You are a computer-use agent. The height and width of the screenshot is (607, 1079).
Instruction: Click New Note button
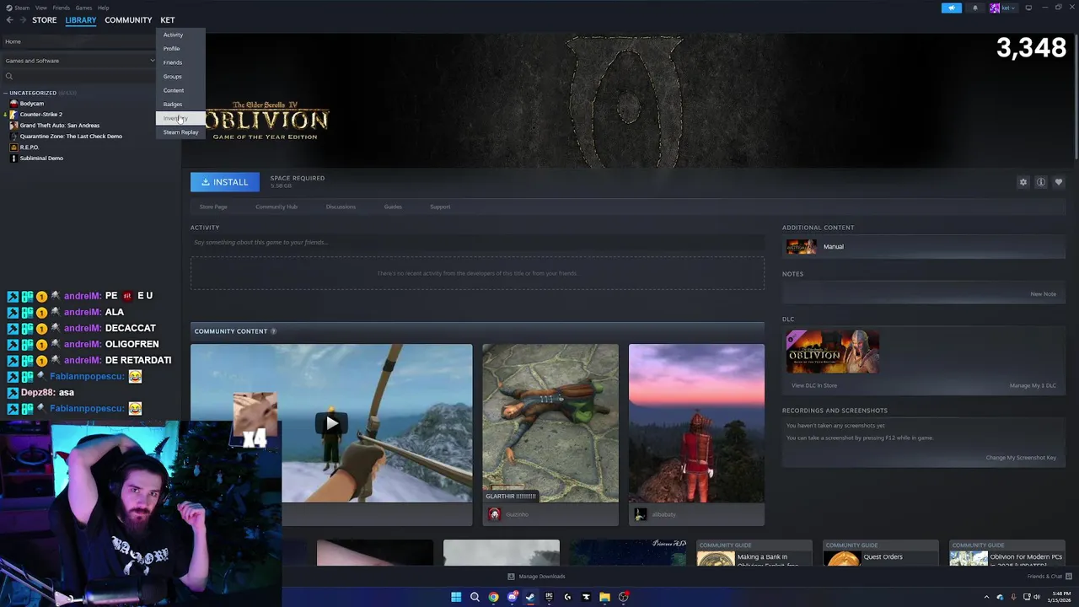[1043, 294]
